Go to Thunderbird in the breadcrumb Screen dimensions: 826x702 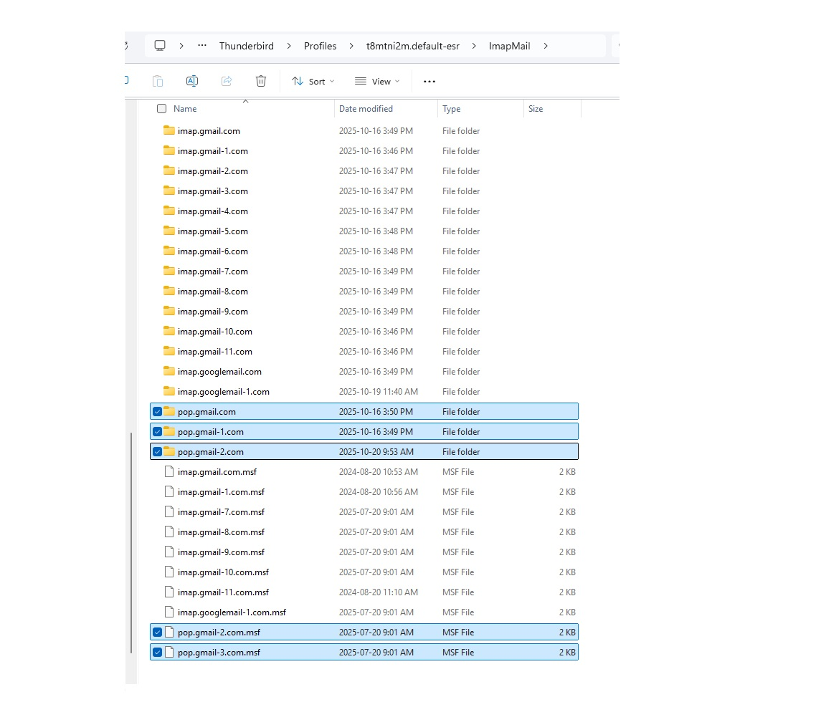[246, 46]
